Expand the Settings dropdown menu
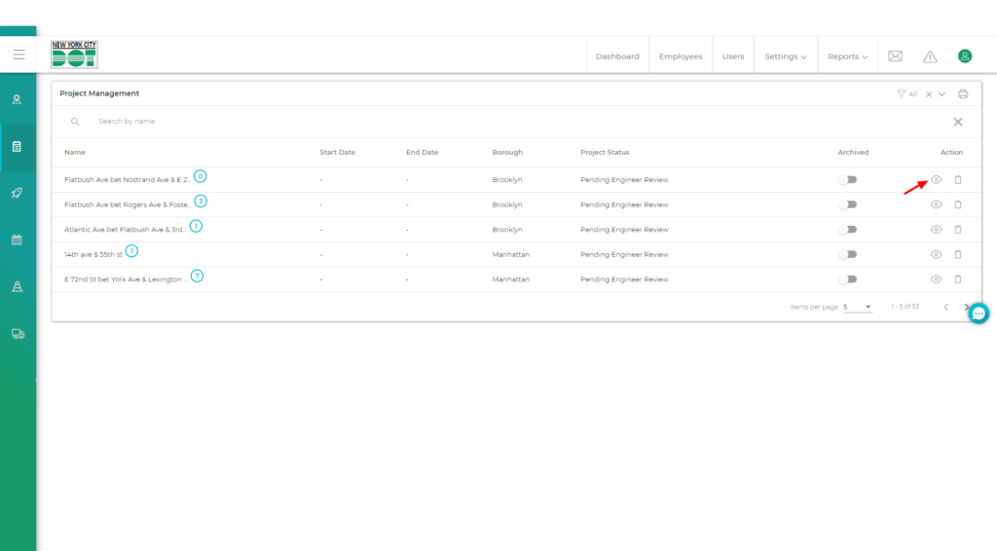 (x=785, y=56)
